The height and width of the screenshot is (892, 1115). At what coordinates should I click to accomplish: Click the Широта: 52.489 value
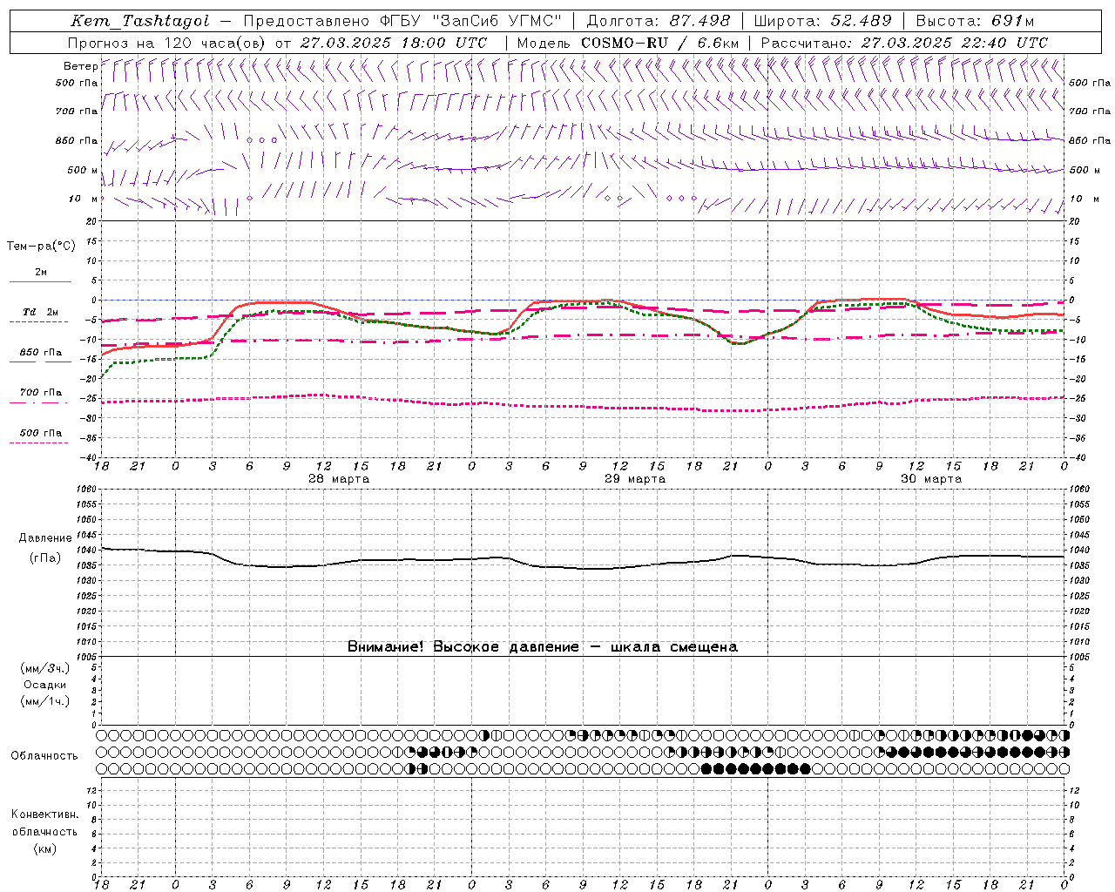pyautogui.click(x=822, y=21)
